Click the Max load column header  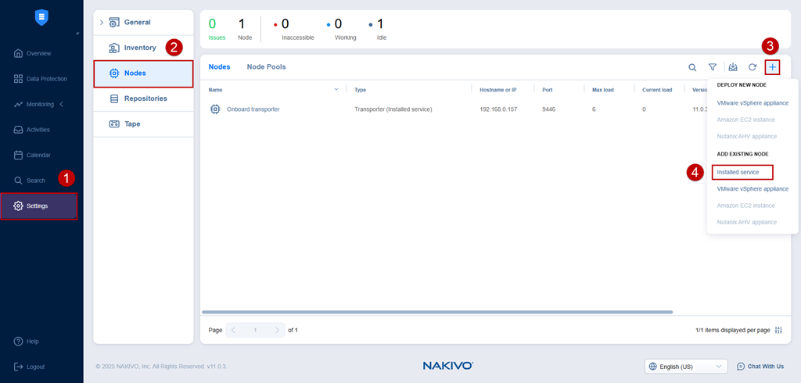(603, 90)
